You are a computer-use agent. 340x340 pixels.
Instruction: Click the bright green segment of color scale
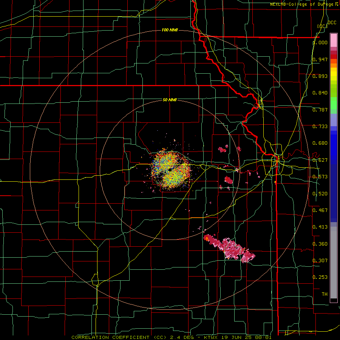point(334,103)
